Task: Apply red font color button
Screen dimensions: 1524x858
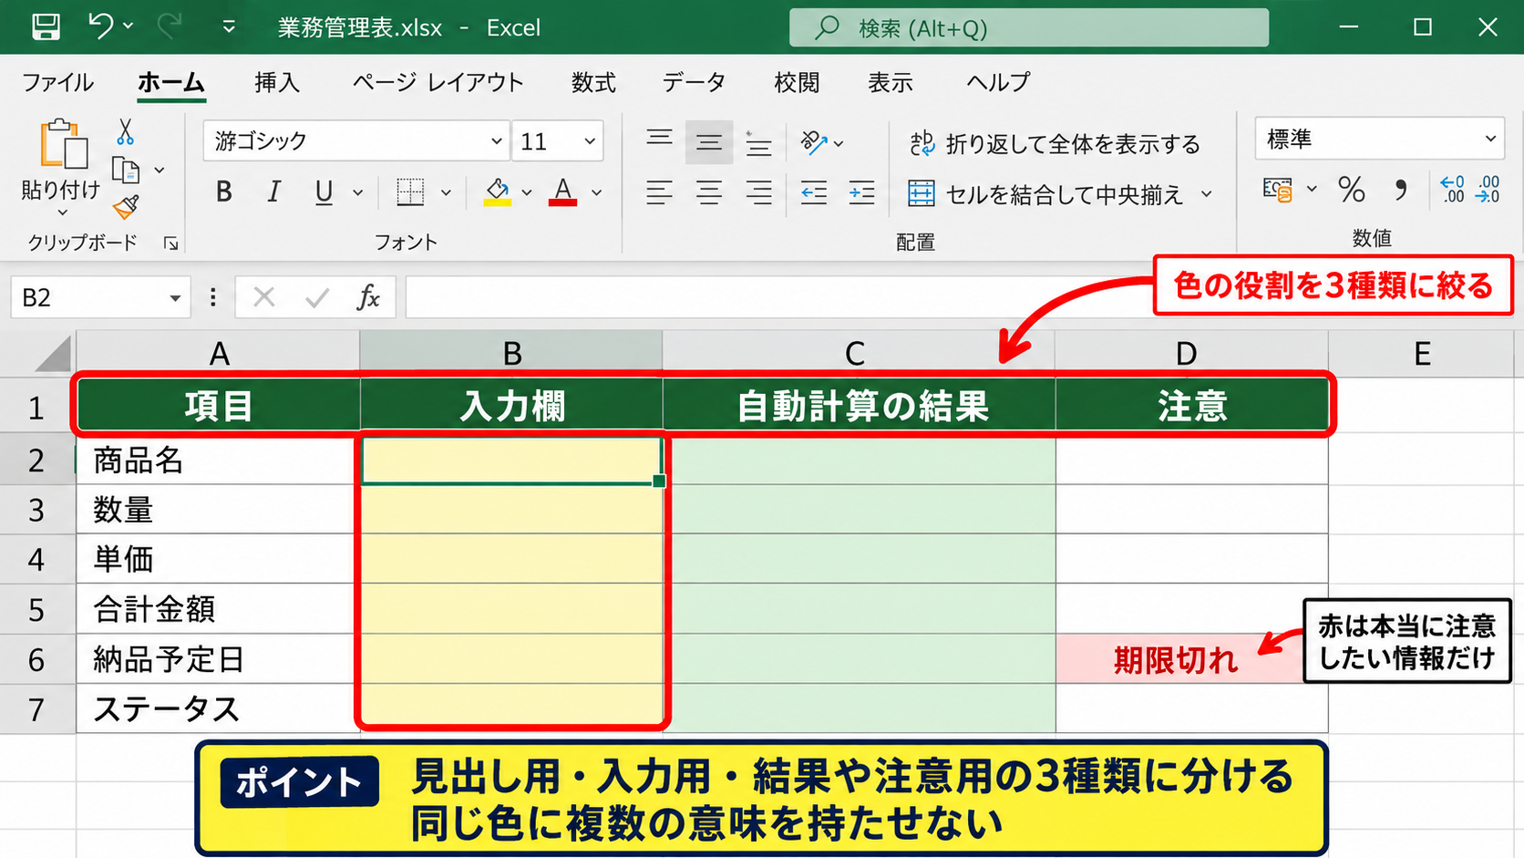Action: tap(563, 192)
